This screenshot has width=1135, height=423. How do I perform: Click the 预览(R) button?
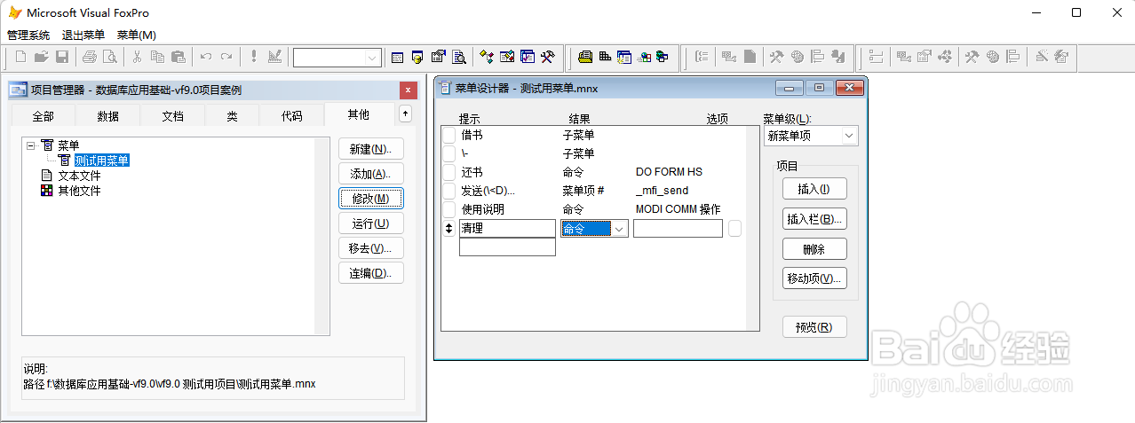pos(814,327)
